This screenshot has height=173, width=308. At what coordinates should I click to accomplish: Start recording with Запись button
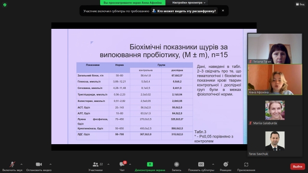tap(177, 166)
